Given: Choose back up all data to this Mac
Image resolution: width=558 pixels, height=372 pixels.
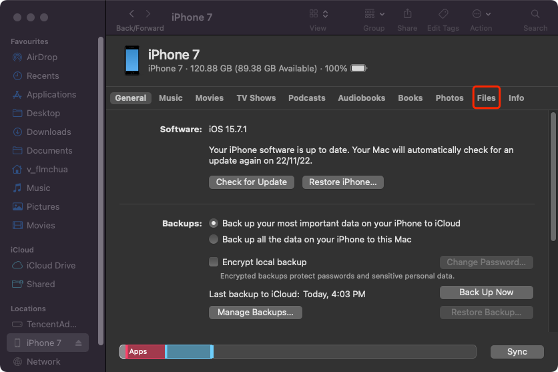Looking at the screenshot, I should click(214, 239).
